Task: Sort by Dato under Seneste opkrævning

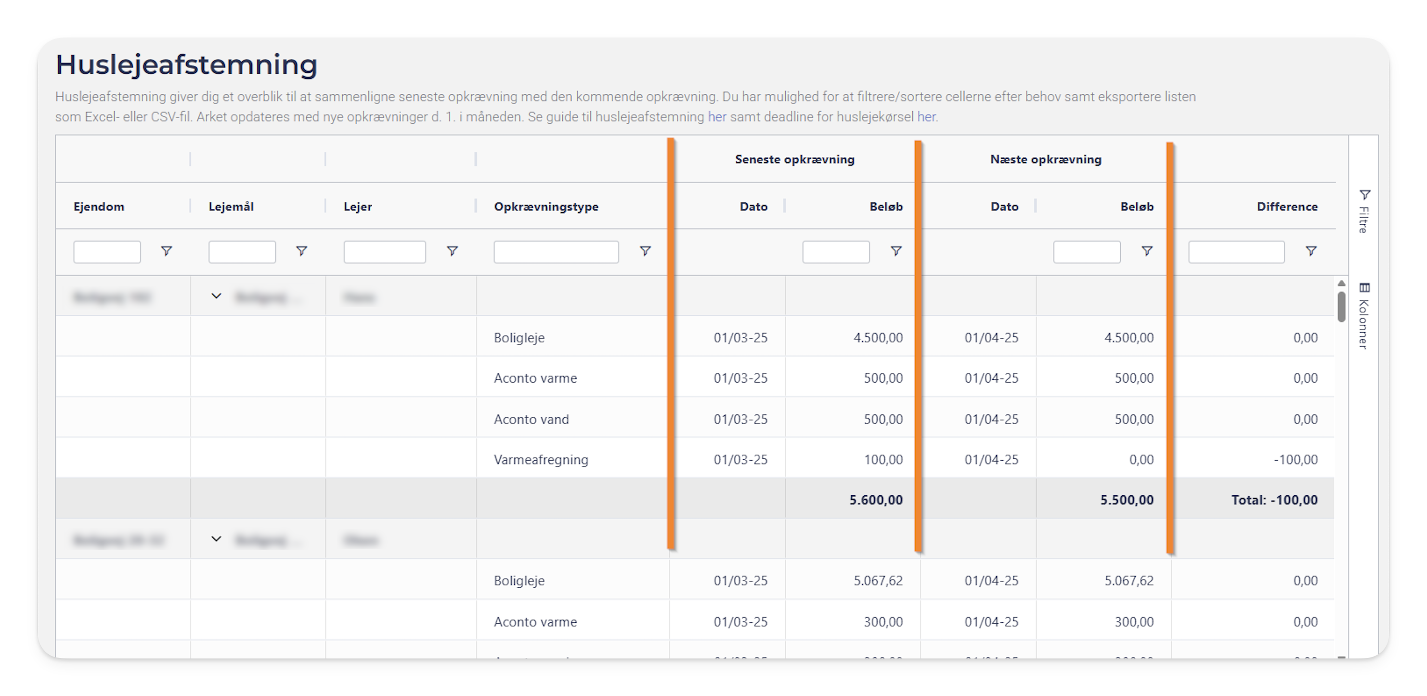Action: pos(753,206)
